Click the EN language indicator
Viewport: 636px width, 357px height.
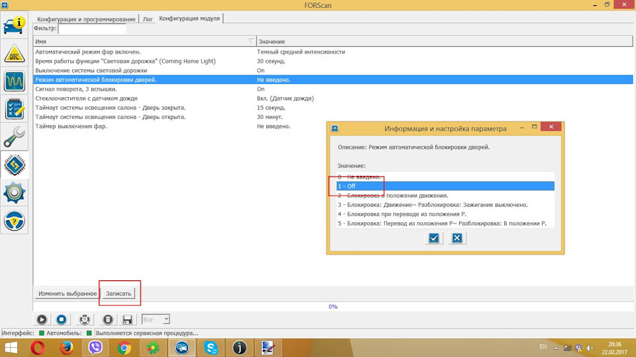[x=543, y=347]
